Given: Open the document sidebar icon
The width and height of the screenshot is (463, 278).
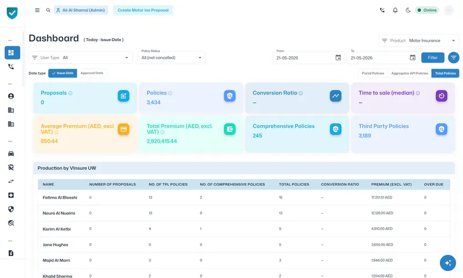Looking at the screenshot, I should 11,253.
